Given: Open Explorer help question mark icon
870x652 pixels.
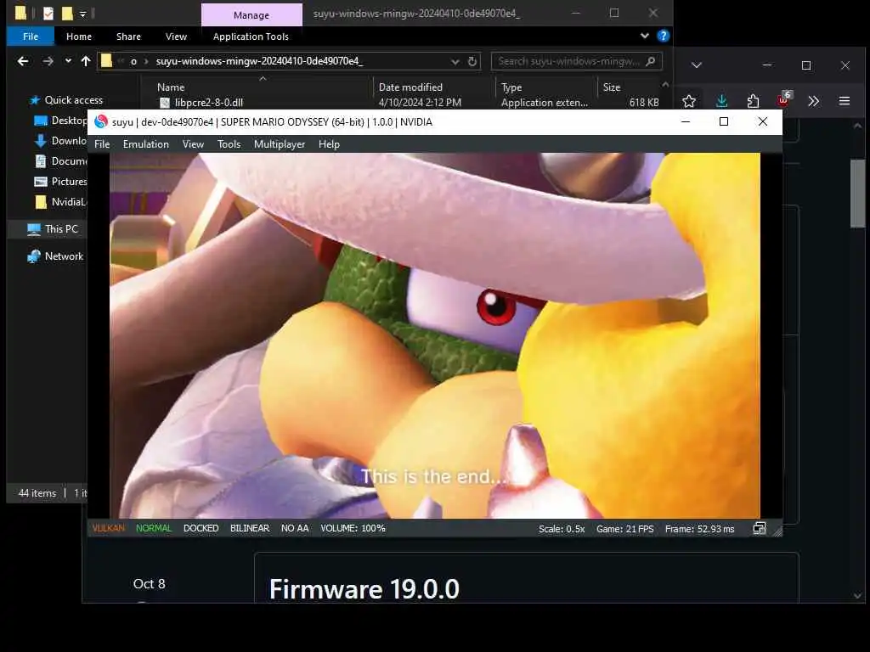Looking at the screenshot, I should click(663, 36).
